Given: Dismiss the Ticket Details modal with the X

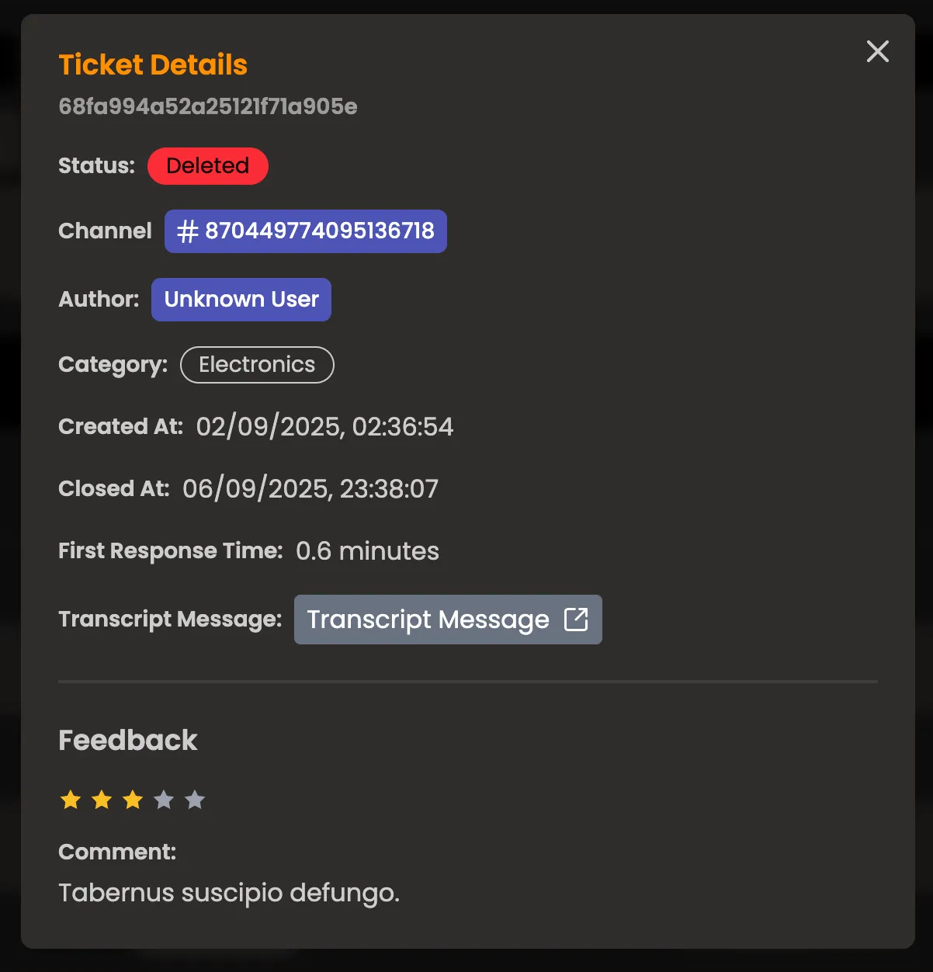Looking at the screenshot, I should [x=877, y=51].
